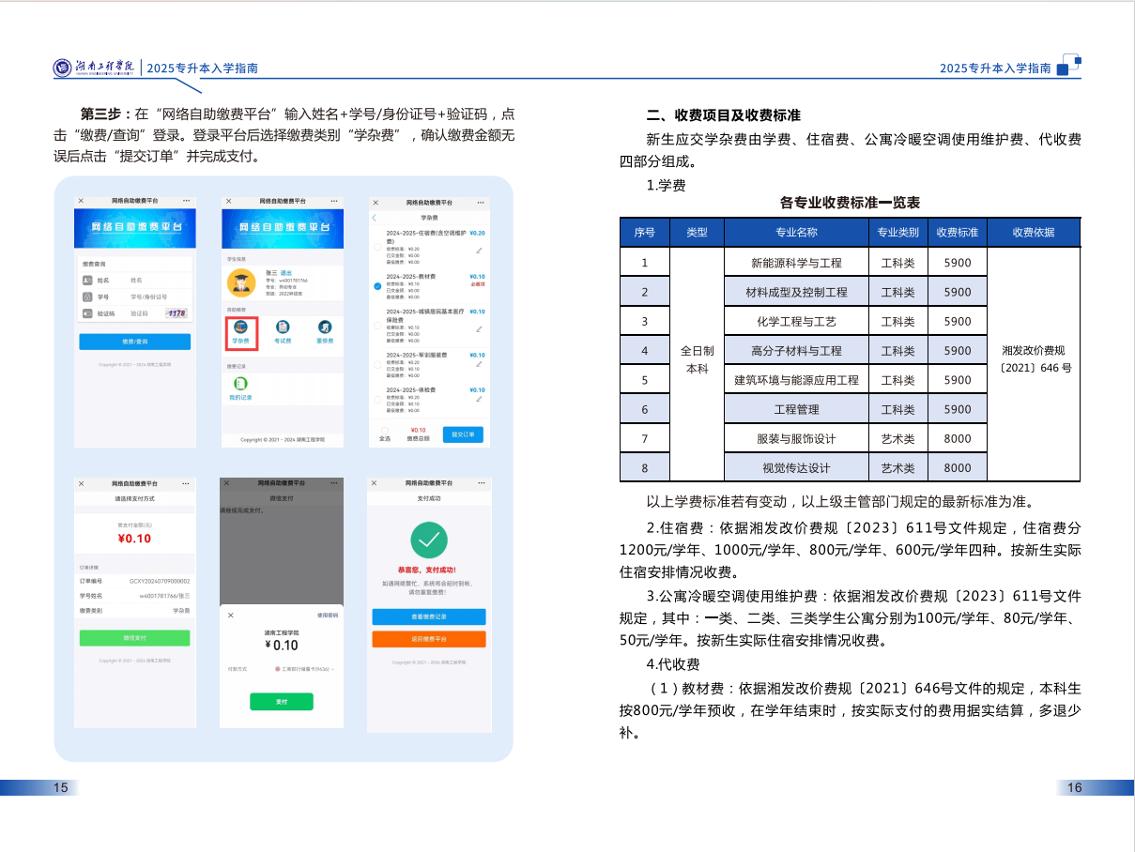The width and height of the screenshot is (1135, 852).
Task: Click the 查看缴费记录 button
Action: click(x=429, y=616)
